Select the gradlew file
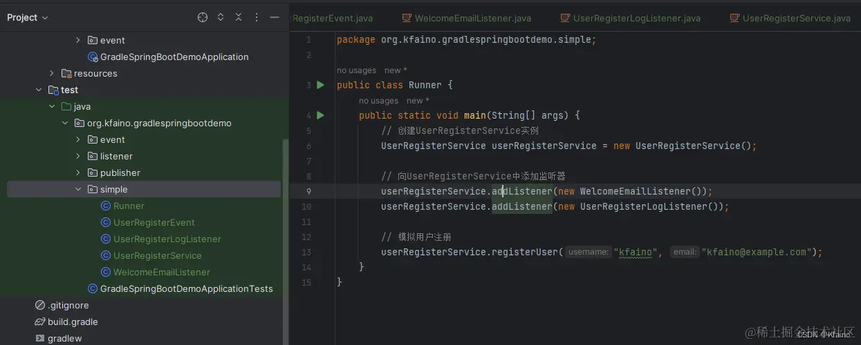Viewport: 861px width, 345px height. coord(65,339)
